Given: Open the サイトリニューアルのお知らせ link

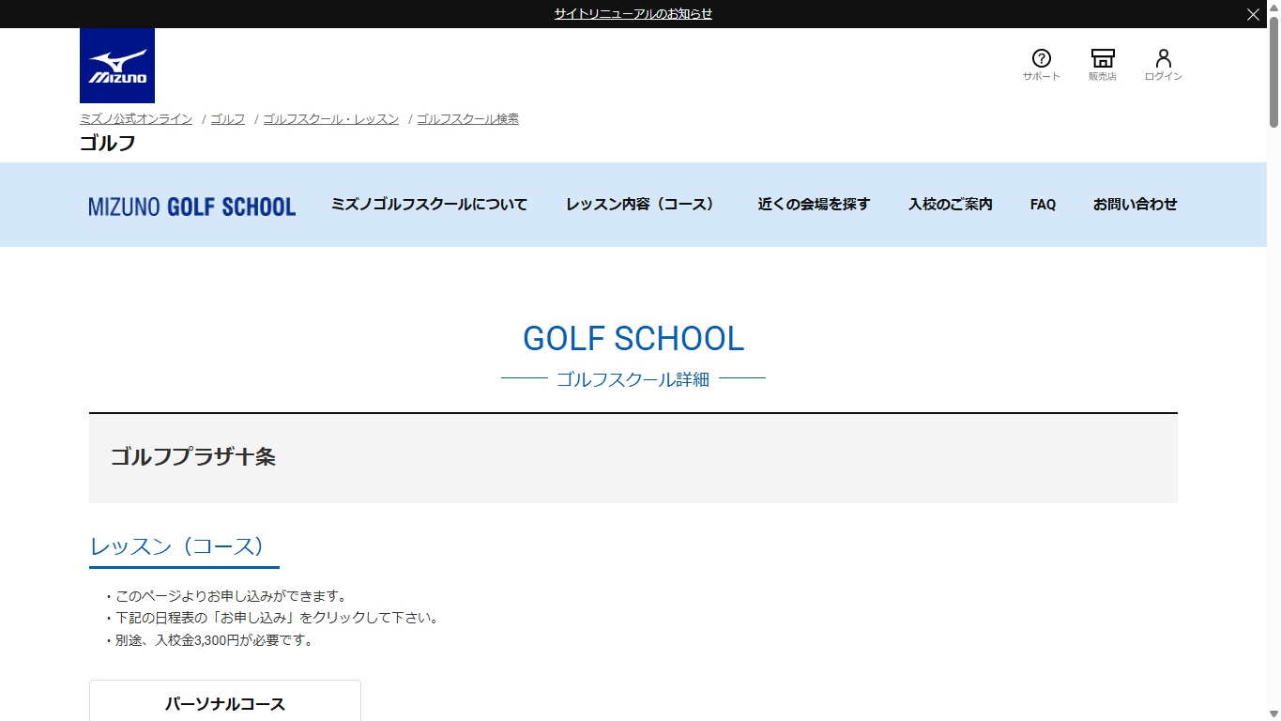Looking at the screenshot, I should tap(633, 14).
